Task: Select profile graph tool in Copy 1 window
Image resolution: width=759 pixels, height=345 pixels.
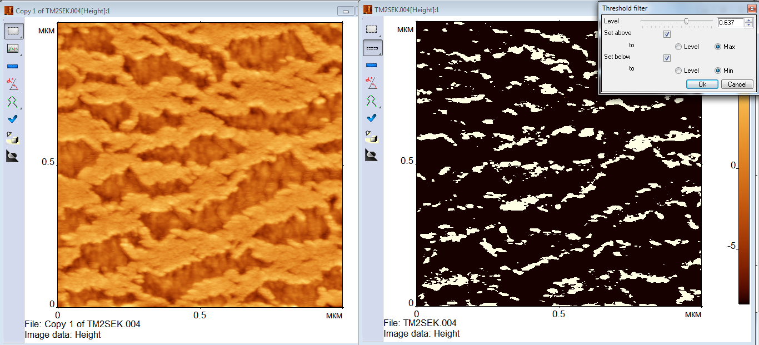Action: pos(13,48)
